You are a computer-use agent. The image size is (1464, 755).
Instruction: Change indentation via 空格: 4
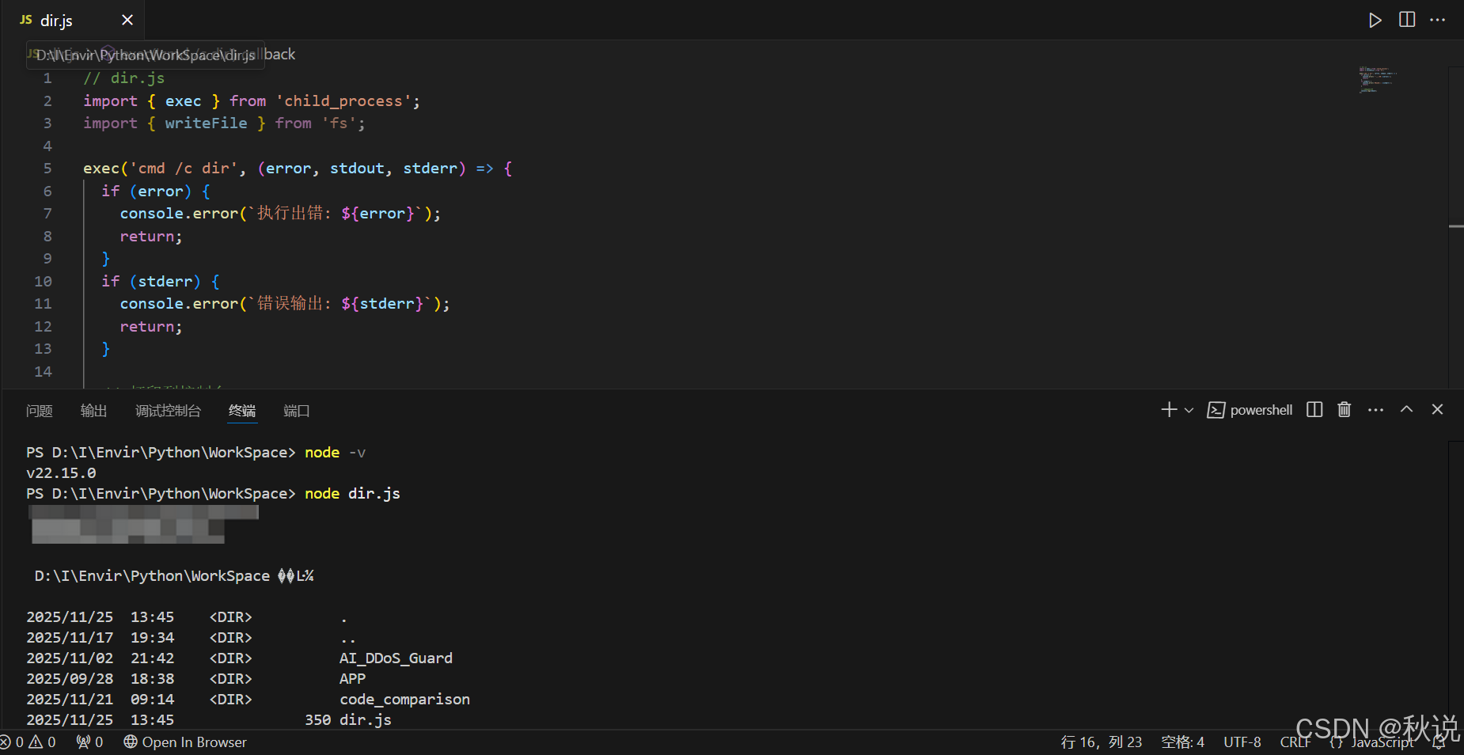(x=1182, y=742)
